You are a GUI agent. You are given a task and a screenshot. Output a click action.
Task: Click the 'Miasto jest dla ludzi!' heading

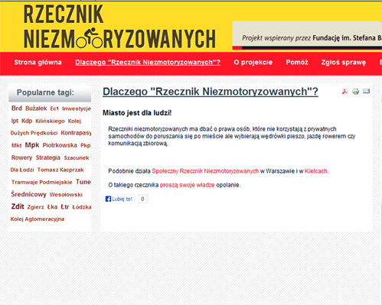point(137,113)
